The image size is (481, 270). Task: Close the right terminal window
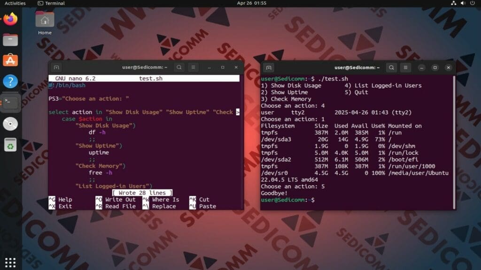tap(449, 67)
